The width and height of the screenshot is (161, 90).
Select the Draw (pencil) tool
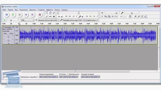click(54, 13)
